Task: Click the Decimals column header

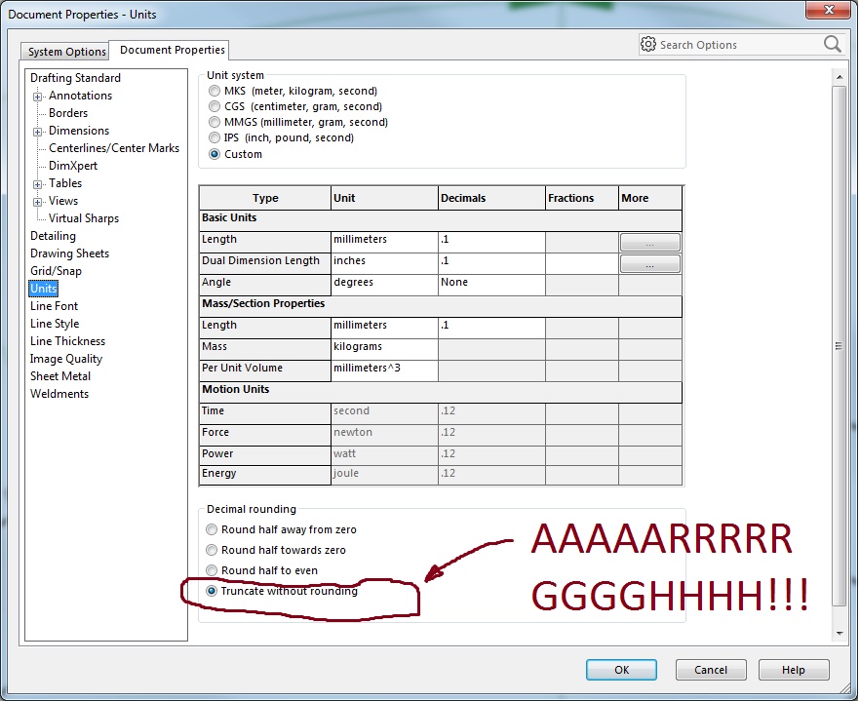Action: tap(491, 198)
